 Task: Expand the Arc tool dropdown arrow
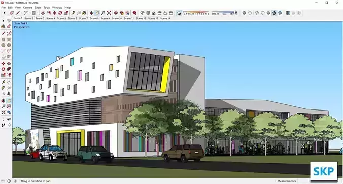pos(29,13)
